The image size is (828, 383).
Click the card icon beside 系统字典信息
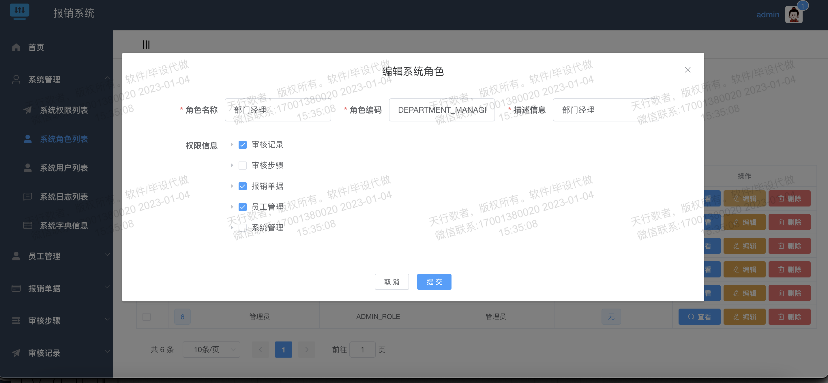28,225
